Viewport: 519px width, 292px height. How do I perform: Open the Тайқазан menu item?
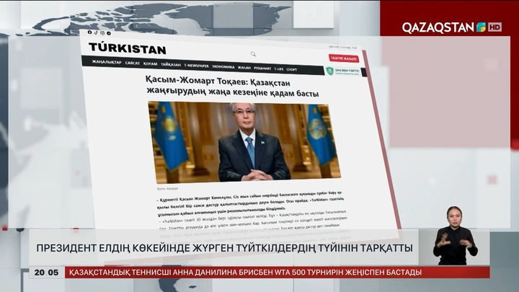coord(171,65)
